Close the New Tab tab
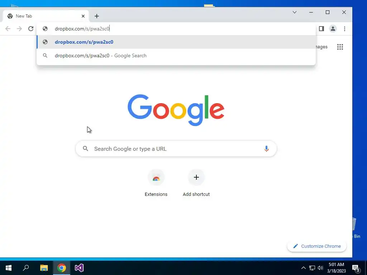Screen dimensions: 367x275 point(83,16)
